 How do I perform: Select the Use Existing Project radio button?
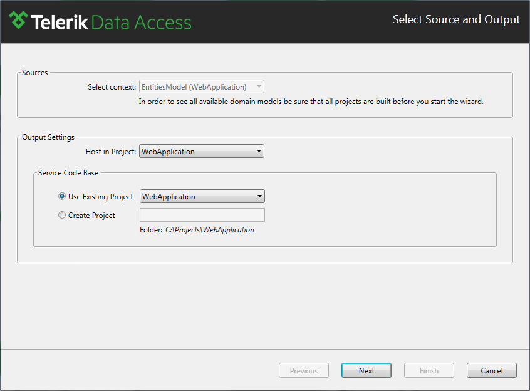tap(62, 196)
